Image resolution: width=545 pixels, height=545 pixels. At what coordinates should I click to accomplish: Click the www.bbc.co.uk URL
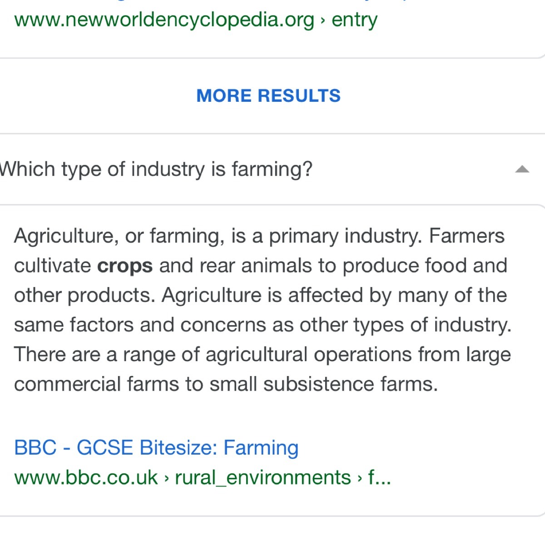click(x=86, y=478)
